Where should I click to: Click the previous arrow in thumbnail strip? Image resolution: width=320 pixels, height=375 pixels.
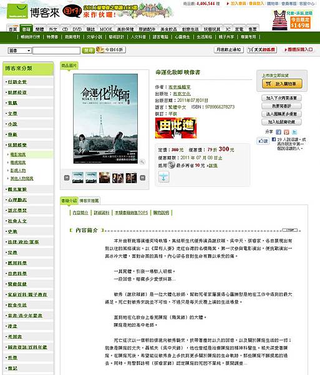tap(67, 177)
